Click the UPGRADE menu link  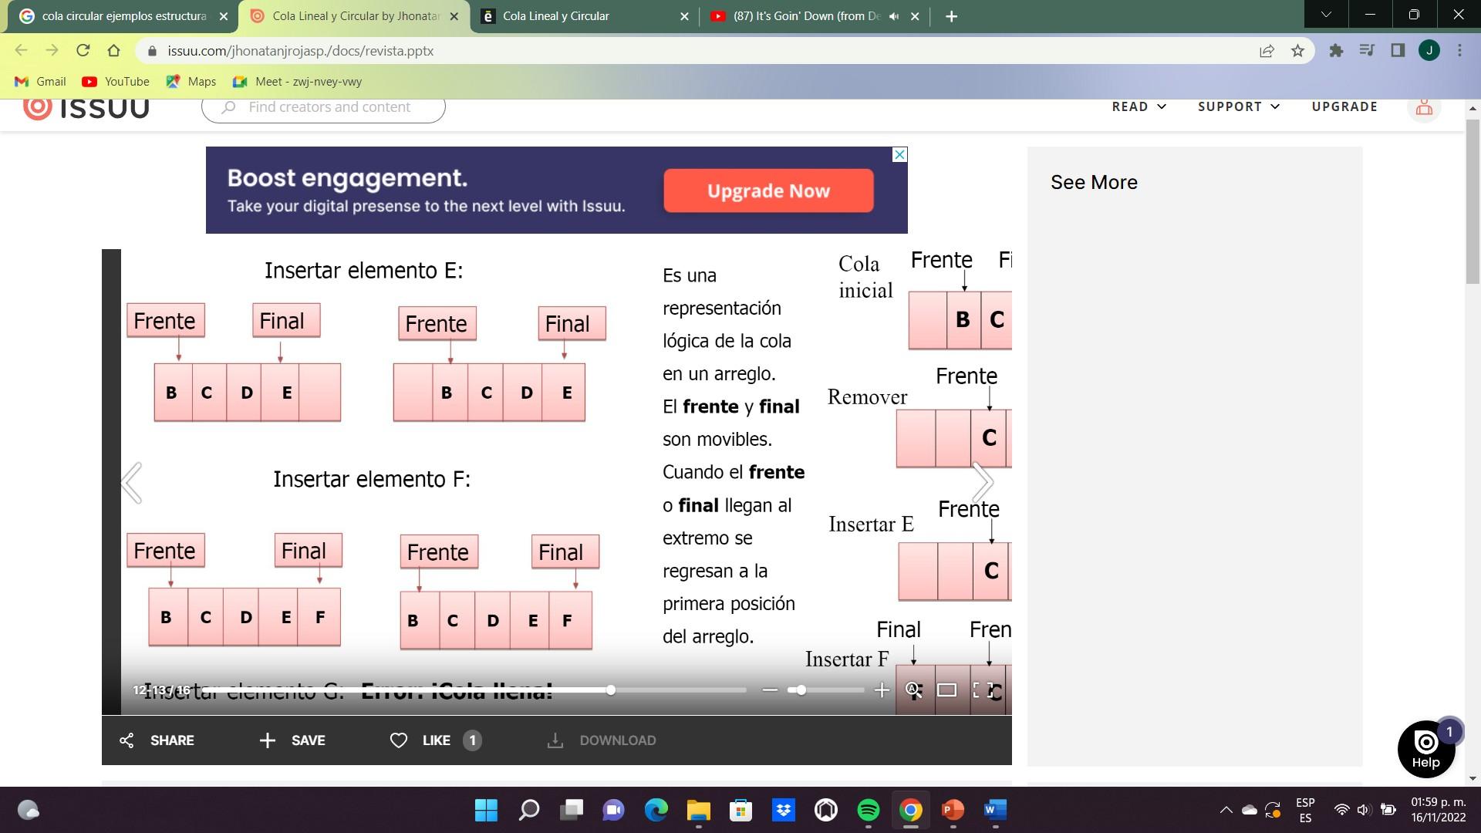pyautogui.click(x=1344, y=106)
